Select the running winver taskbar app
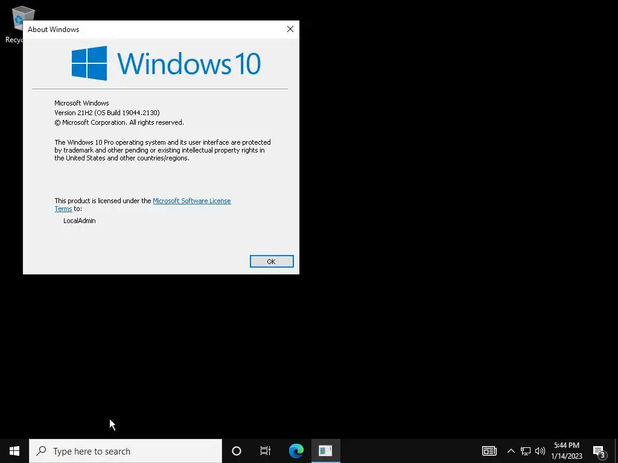This screenshot has width=618, height=463. coord(325,451)
